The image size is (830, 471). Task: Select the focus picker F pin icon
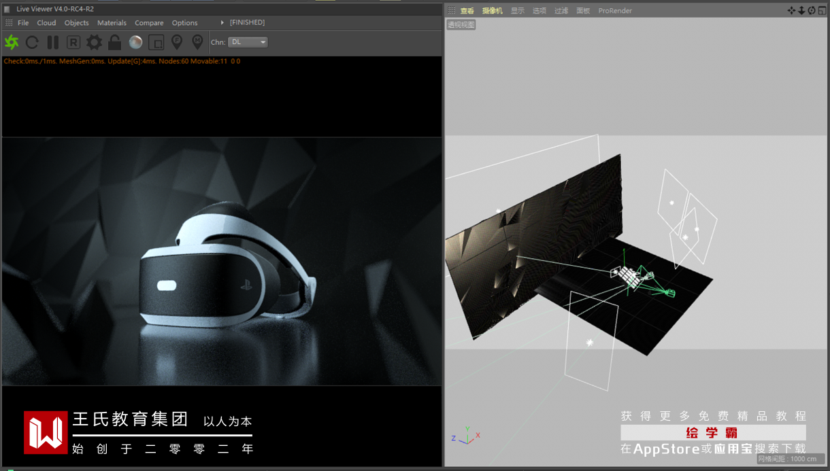click(177, 42)
